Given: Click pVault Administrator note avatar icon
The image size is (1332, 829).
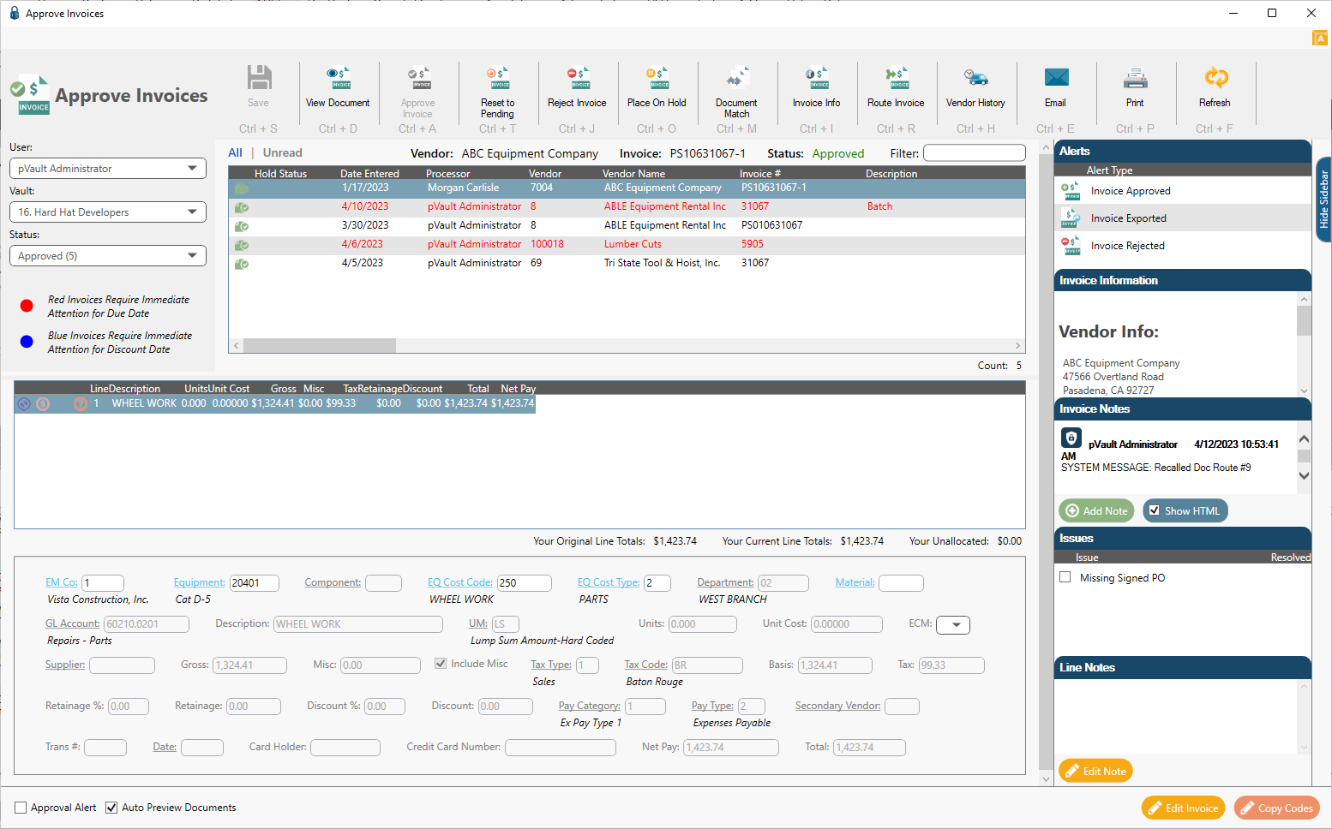Looking at the screenshot, I should tap(1071, 438).
